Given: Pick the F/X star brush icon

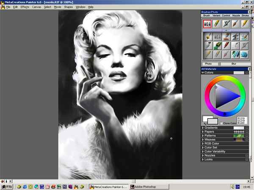Looking at the screenshot, I should (208, 37).
